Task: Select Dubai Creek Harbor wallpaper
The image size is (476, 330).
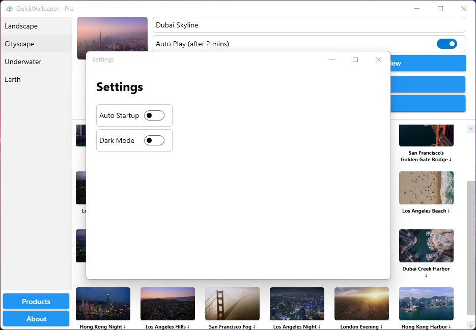Action: point(426,246)
